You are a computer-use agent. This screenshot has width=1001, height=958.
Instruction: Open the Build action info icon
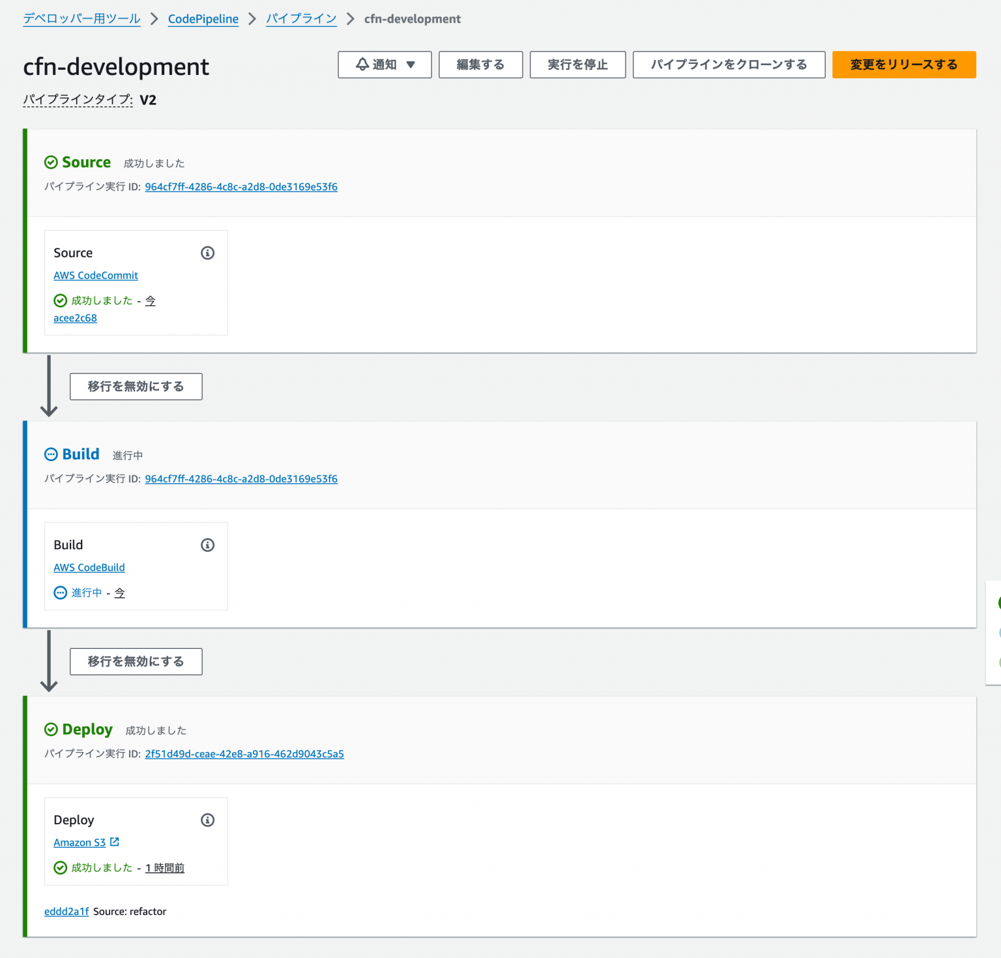click(x=207, y=545)
